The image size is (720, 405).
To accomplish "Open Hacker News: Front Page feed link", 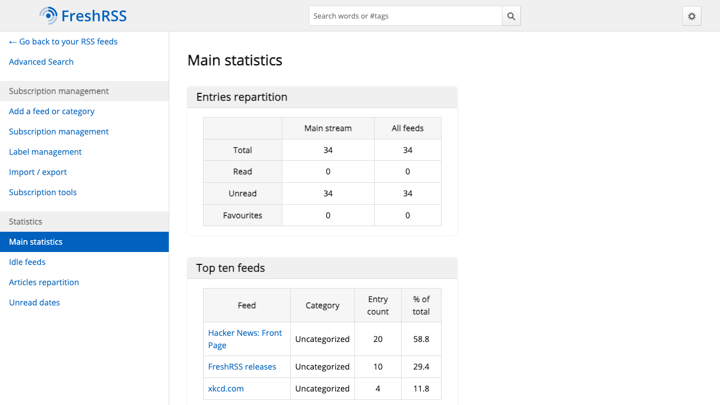I will pyautogui.click(x=245, y=339).
